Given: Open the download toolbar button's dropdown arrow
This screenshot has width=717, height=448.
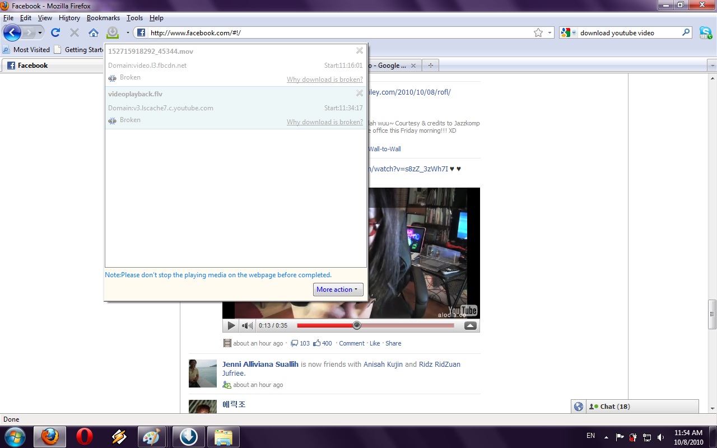Looking at the screenshot, I should [128, 33].
